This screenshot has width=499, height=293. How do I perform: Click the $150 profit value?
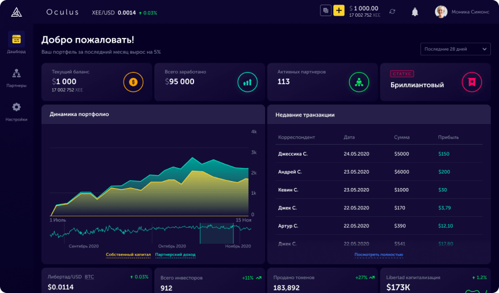point(444,154)
